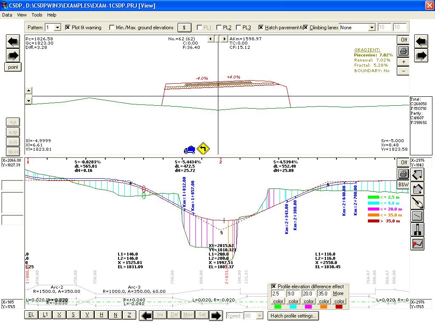Click the bottom toolbar right arrow
Screen dimensions: 435x326
click(216, 315)
